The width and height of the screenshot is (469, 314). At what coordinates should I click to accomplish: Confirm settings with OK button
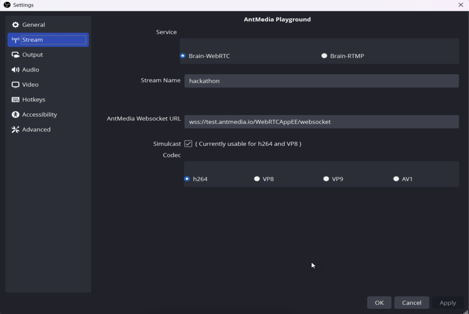tap(379, 303)
